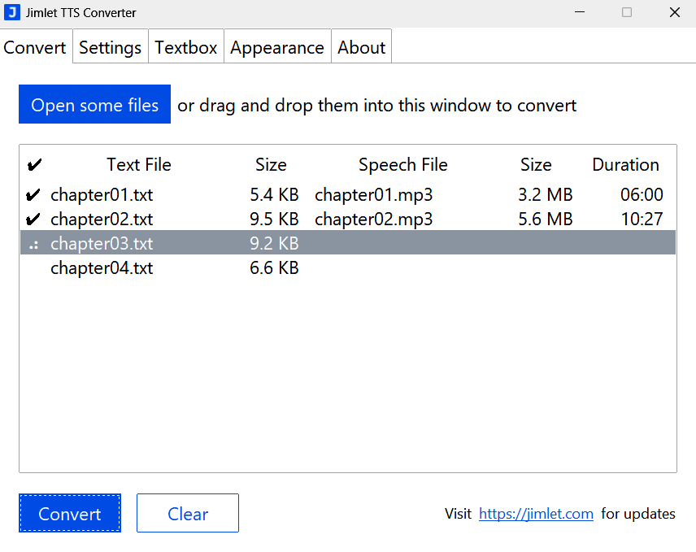Click the Jimlet app icon in the title bar

coord(13,12)
